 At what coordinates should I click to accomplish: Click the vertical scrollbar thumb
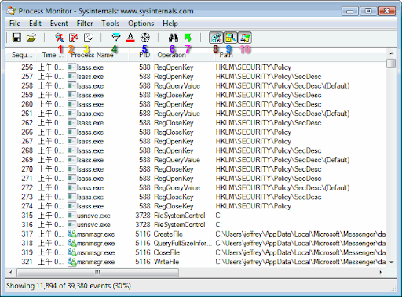(392, 63)
